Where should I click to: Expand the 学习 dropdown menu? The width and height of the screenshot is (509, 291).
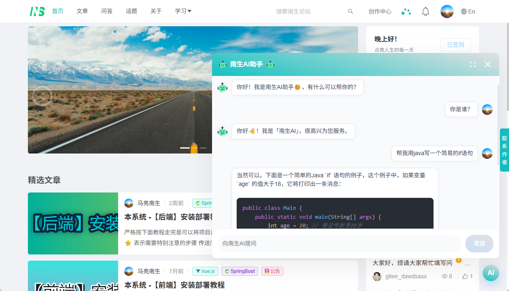183,11
